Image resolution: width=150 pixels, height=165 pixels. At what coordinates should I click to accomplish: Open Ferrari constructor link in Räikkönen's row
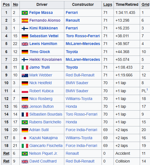click(x=72, y=28)
